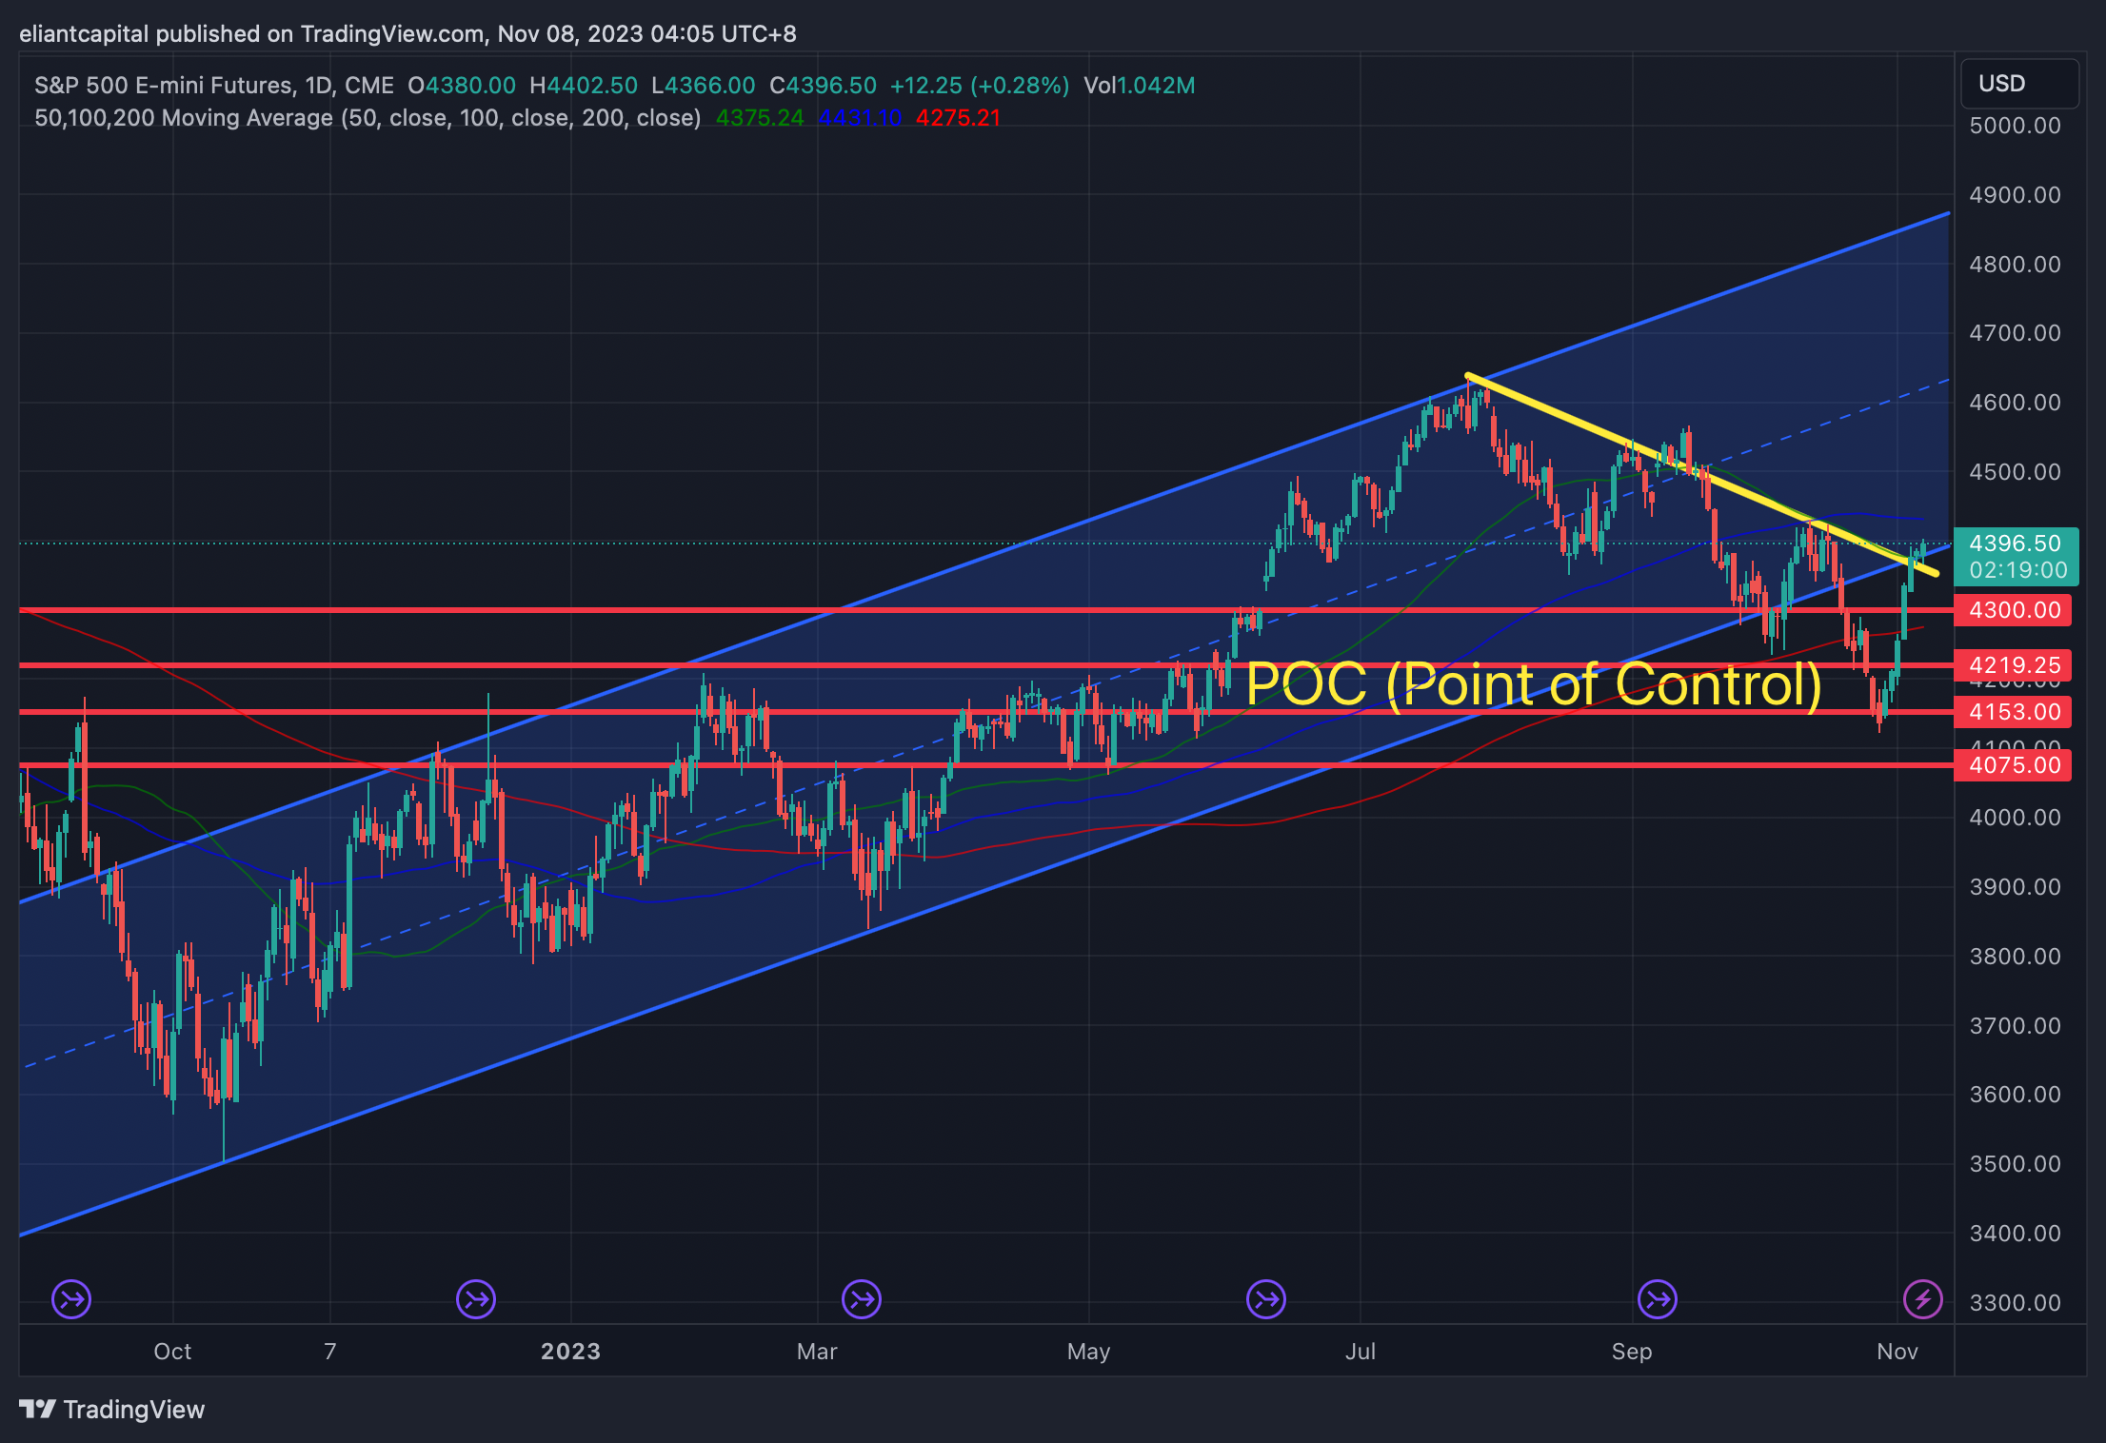Click the red 4275.21 moving average value
This screenshot has height=1443, width=2106.
coord(958,118)
